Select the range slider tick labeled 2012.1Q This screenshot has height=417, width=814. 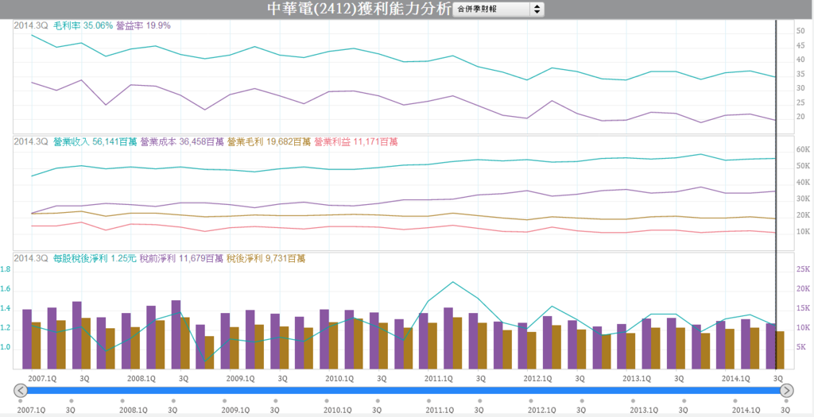tap(542, 411)
